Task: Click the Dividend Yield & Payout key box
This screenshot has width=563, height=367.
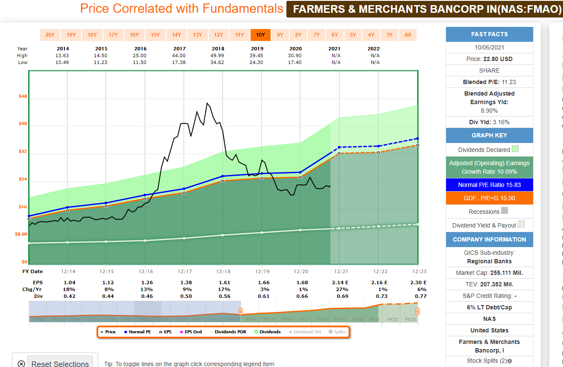Action: [x=521, y=224]
